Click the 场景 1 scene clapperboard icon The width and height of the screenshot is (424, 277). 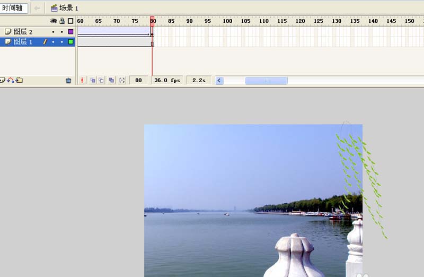pyautogui.click(x=54, y=8)
